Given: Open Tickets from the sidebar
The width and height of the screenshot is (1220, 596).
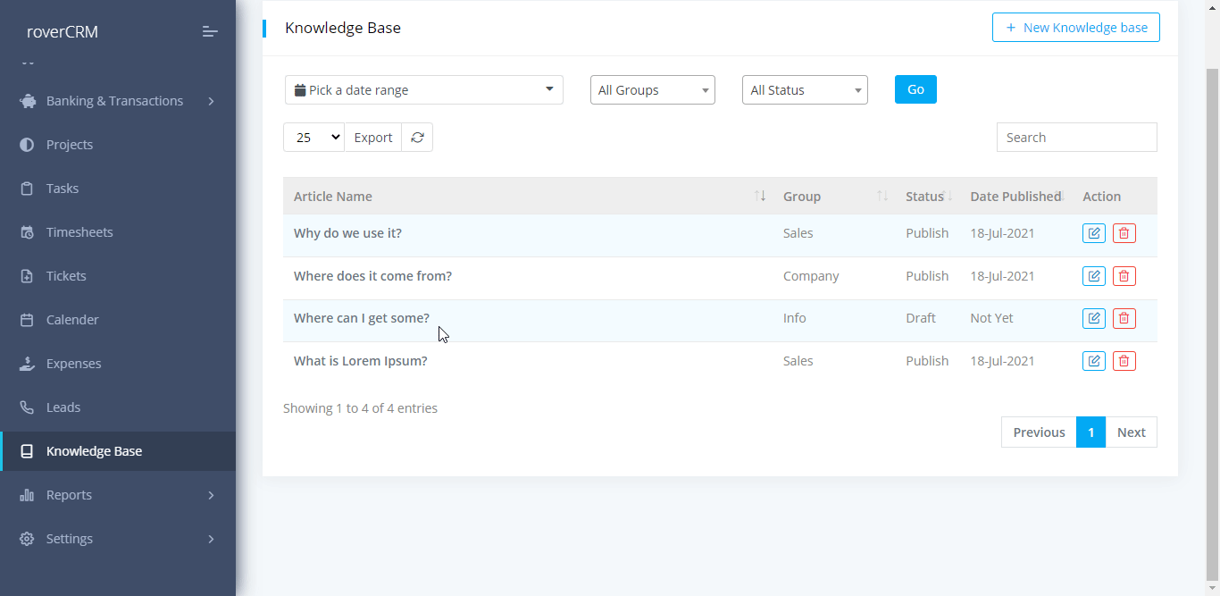Looking at the screenshot, I should point(66,276).
